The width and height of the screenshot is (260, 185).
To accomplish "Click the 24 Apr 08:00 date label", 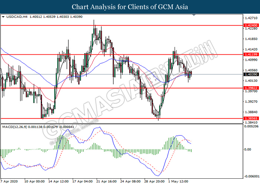I will (x=130, y=181).
